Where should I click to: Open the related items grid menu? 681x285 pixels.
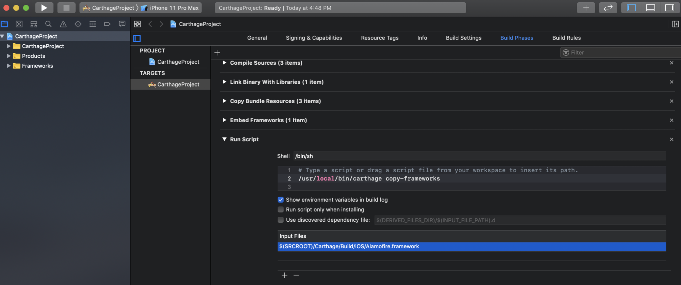[x=137, y=24]
